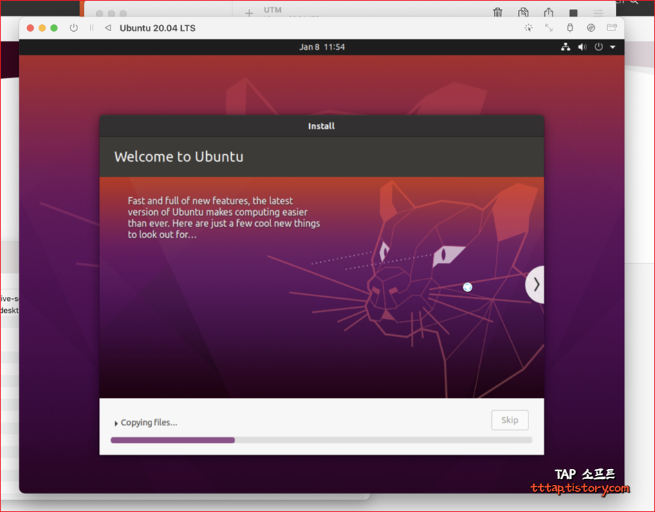The image size is (655, 512).
Task: Open VM settings sliders icon in UTM window
Action: tap(598, 12)
